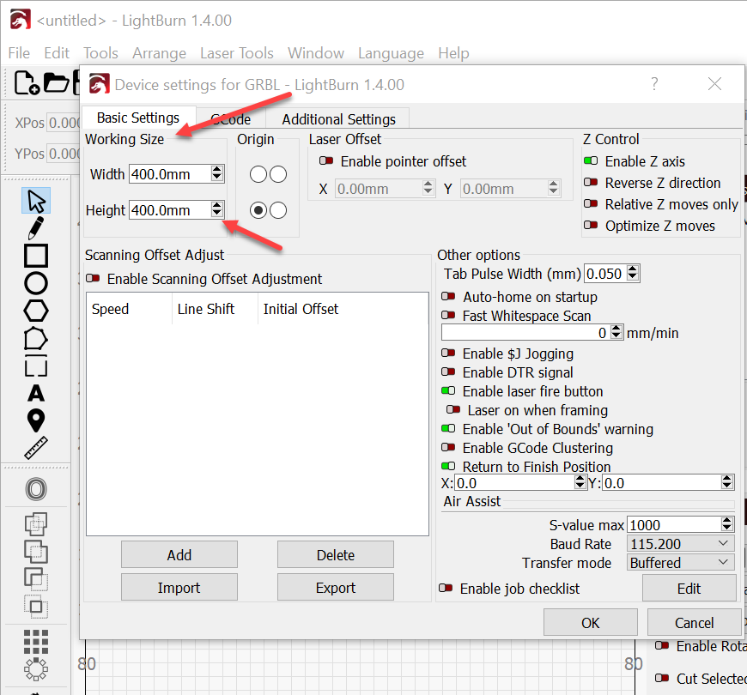This screenshot has height=695, width=747.
Task: Click the Width spinner arrows
Action: pyautogui.click(x=216, y=173)
